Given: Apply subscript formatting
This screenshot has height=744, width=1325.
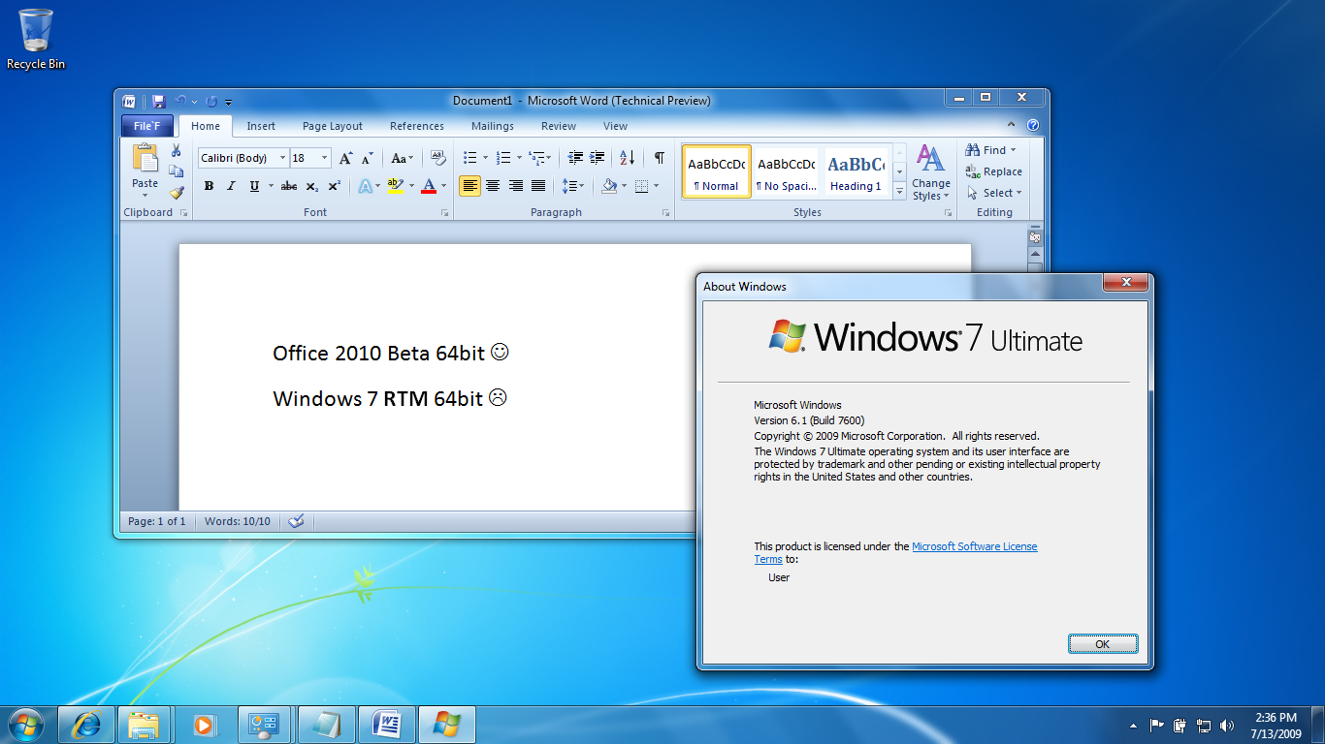Looking at the screenshot, I should point(311,186).
